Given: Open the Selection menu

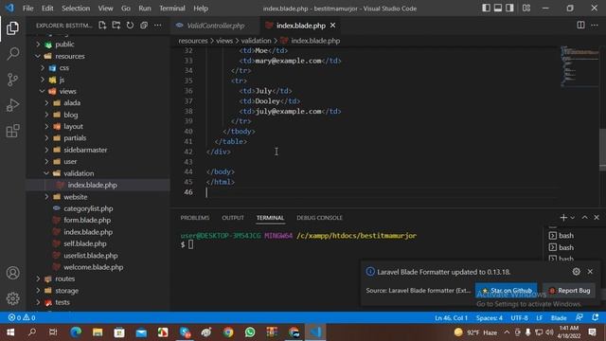Looking at the screenshot, I should tap(76, 9).
